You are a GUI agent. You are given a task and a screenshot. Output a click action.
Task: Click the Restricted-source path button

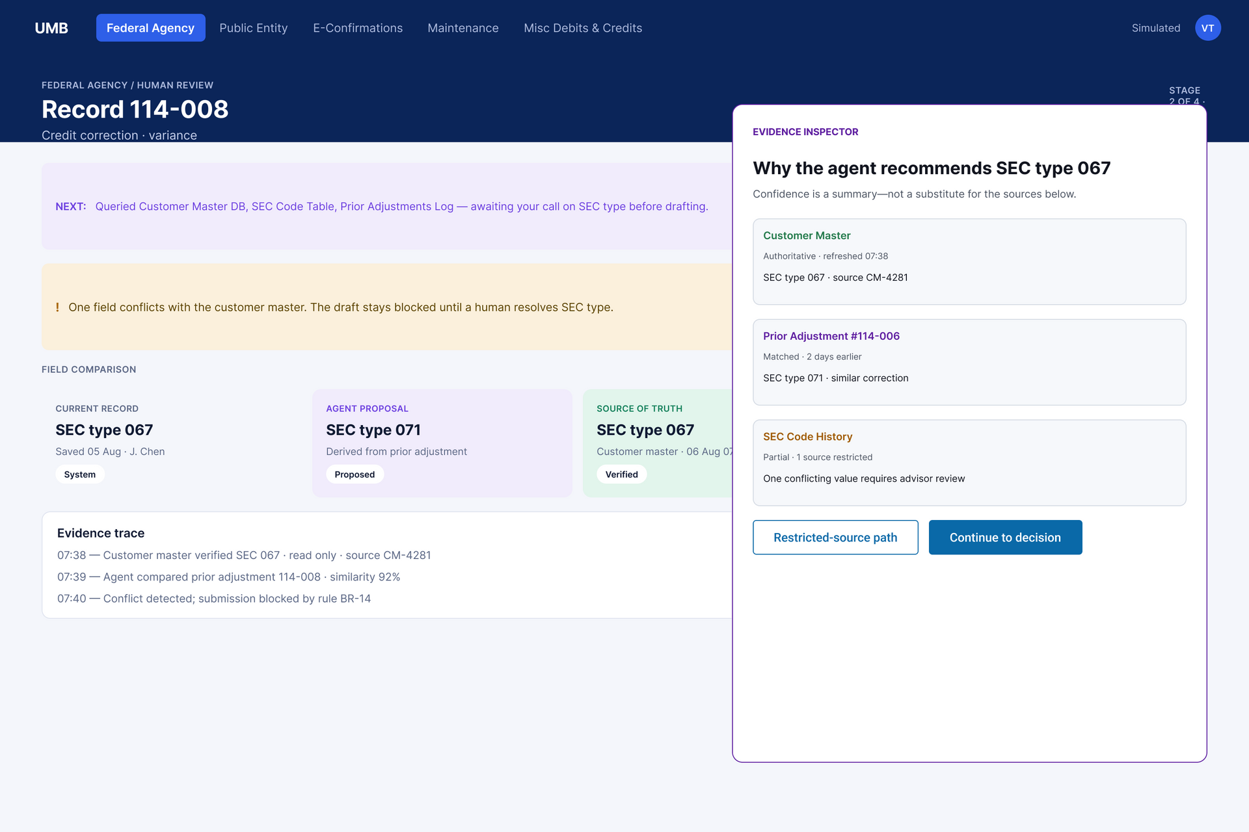[835, 538]
